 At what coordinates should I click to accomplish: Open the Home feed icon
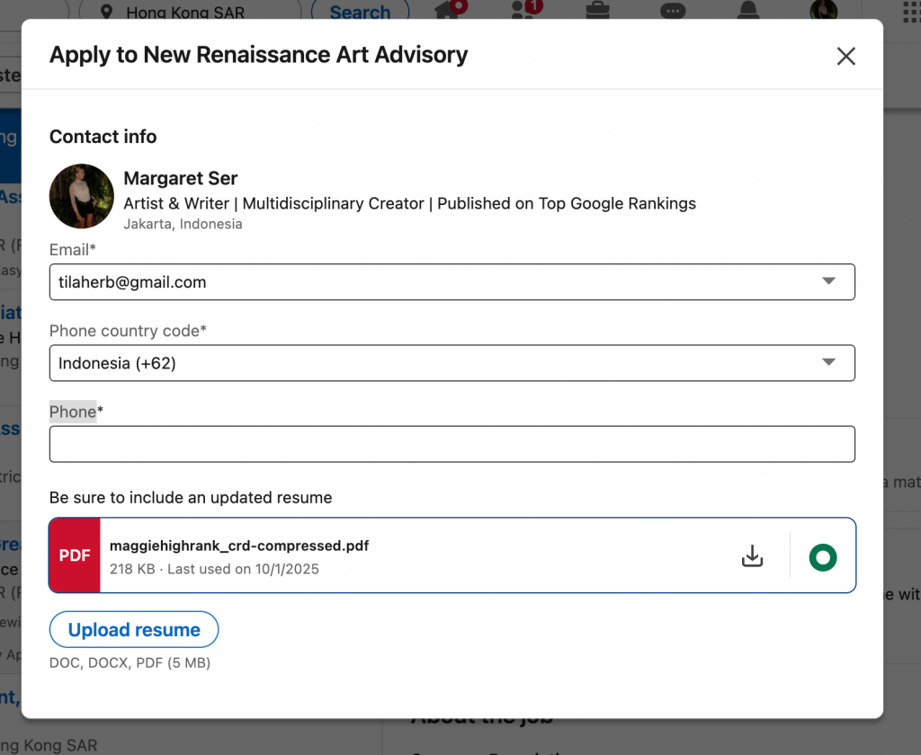[448, 12]
